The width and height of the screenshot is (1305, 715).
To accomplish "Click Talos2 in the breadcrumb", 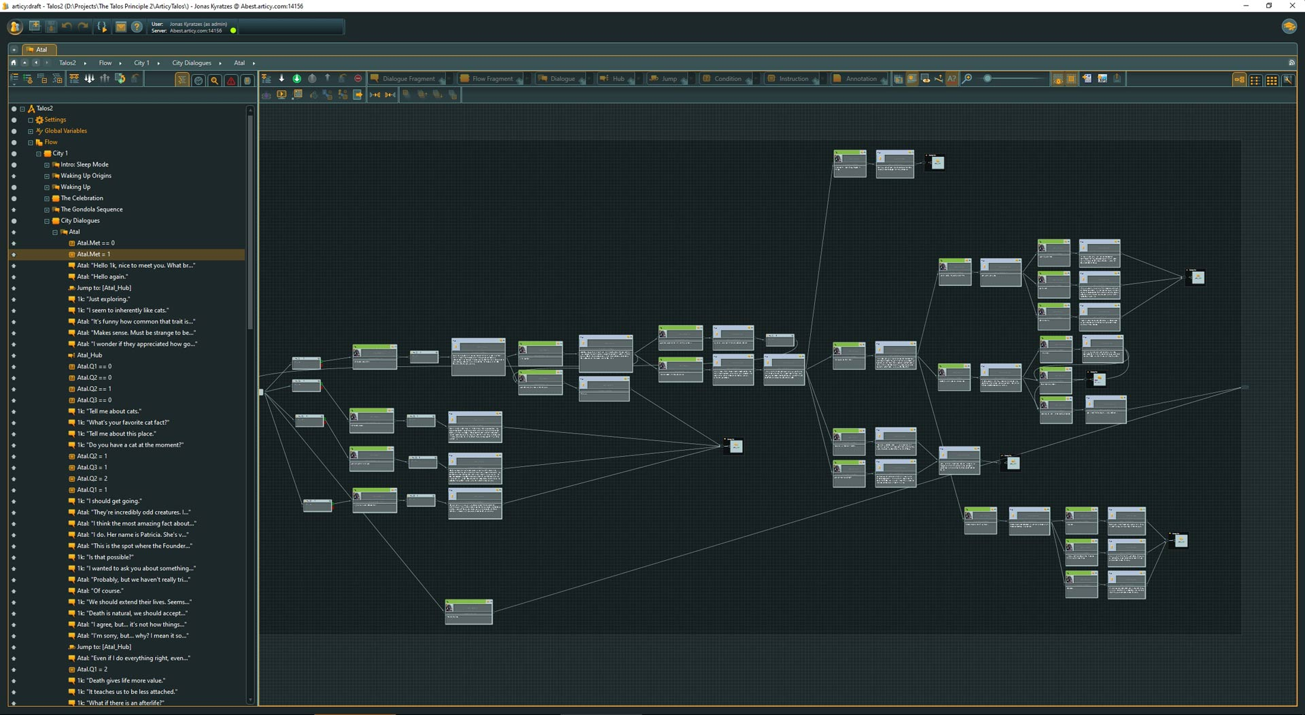I will coord(67,63).
